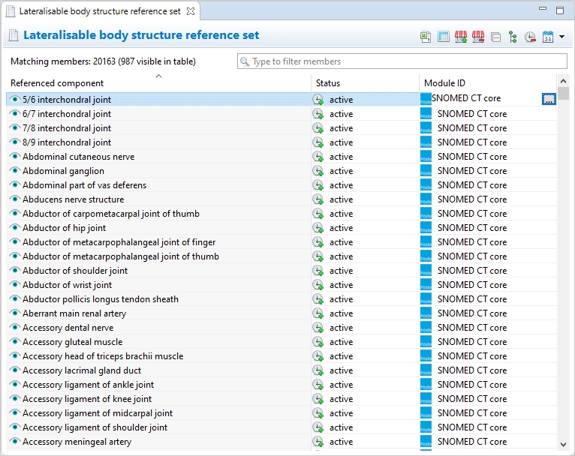This screenshot has width=575, height=456.
Task: Click the ellipsis button in Module ID cell
Action: 549,99
